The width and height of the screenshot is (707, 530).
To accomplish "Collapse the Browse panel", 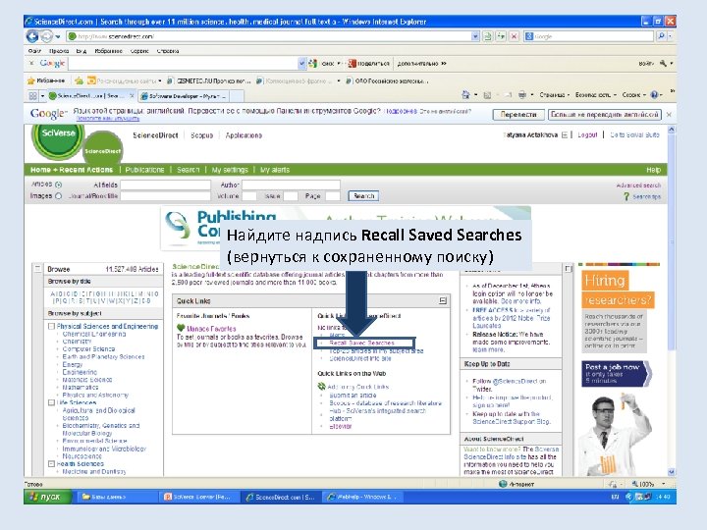I will [38, 269].
